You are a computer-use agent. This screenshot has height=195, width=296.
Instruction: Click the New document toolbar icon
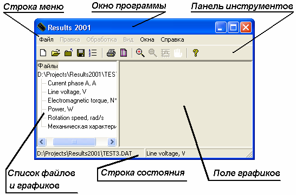(x=43, y=52)
